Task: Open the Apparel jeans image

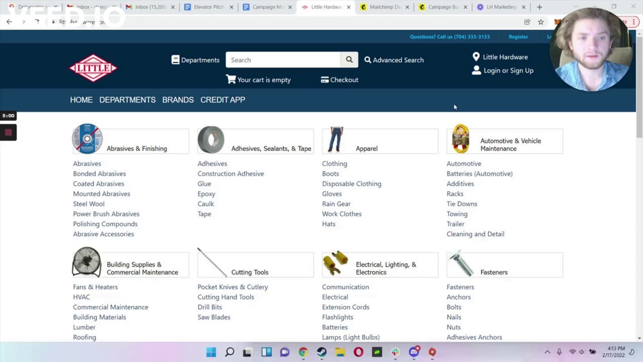Action: (x=336, y=139)
